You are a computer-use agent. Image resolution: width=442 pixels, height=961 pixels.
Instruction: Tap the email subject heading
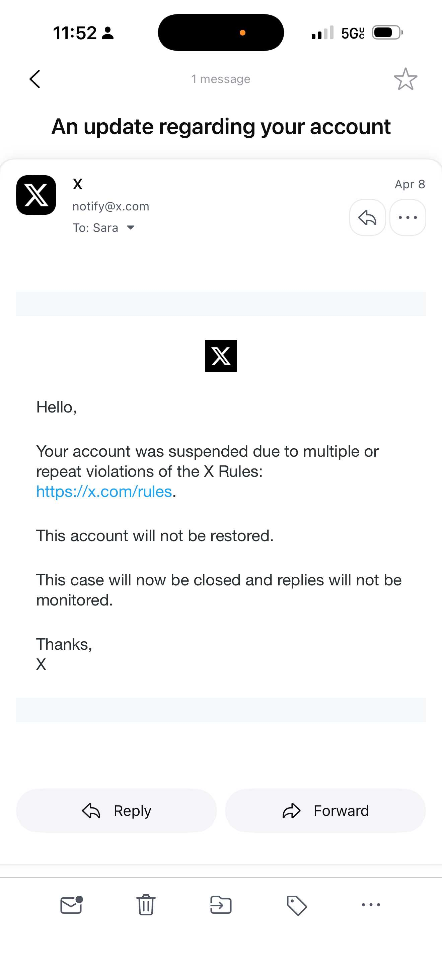coord(221,126)
